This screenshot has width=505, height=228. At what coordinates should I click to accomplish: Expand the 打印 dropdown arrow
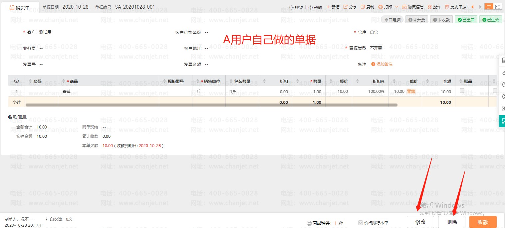pos(396,7)
